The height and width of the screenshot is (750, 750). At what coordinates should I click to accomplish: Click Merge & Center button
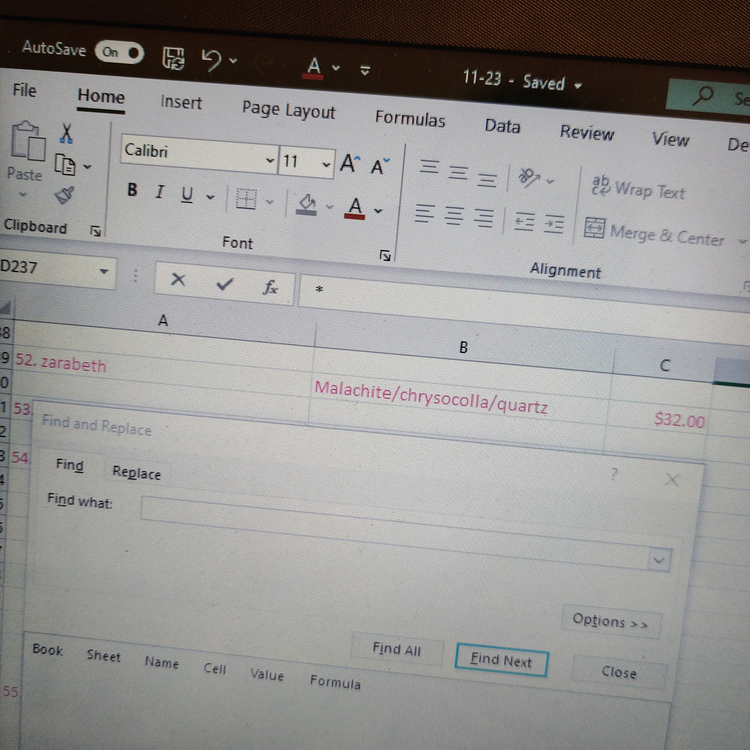[654, 233]
